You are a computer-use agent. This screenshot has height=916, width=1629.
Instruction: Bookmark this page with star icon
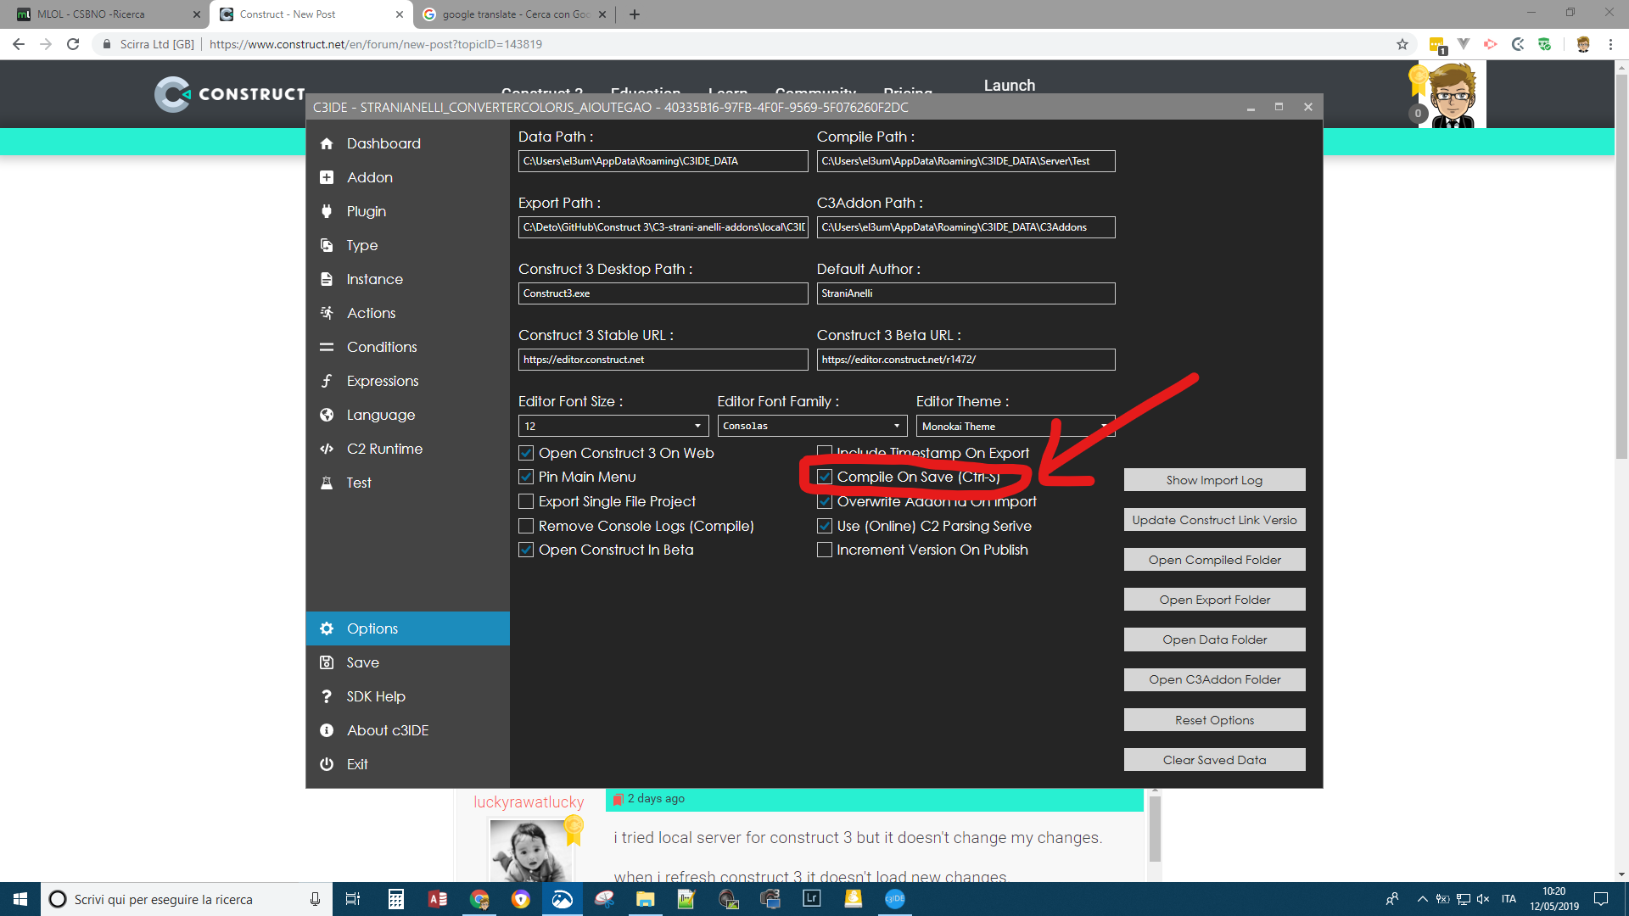coord(1402,44)
